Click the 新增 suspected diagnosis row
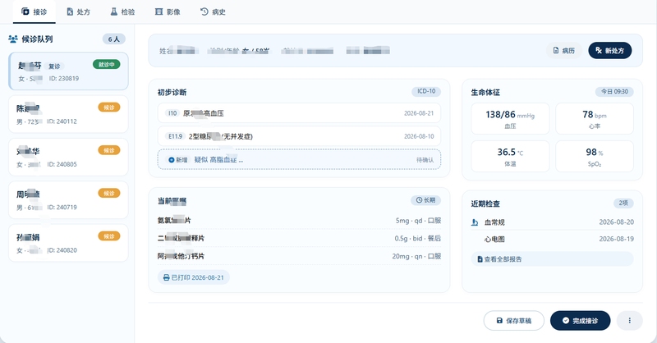657x343 pixels. point(299,159)
